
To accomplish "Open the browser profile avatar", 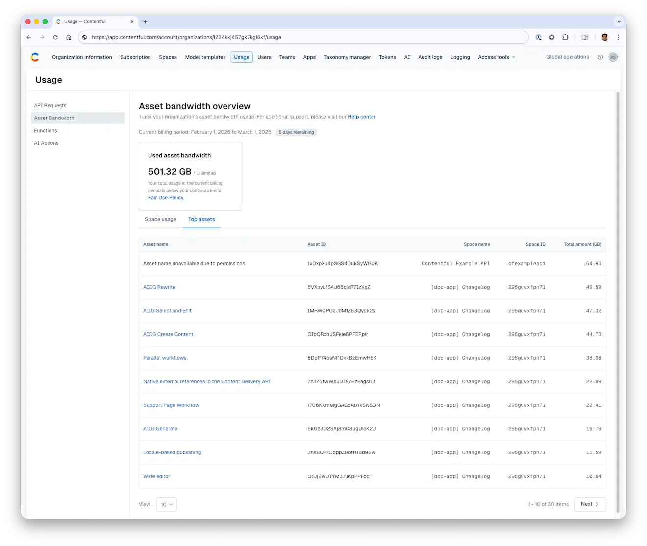I will pyautogui.click(x=605, y=37).
